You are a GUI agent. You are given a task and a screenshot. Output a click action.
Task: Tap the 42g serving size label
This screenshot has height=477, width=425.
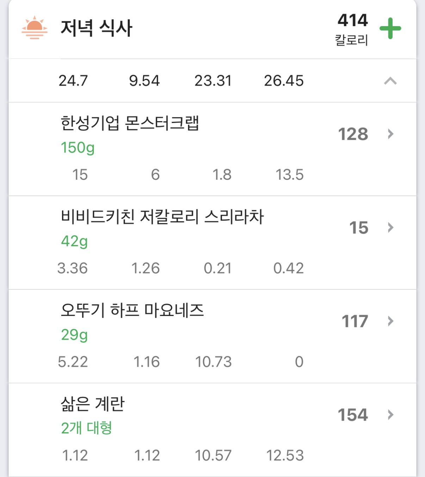[x=74, y=242]
